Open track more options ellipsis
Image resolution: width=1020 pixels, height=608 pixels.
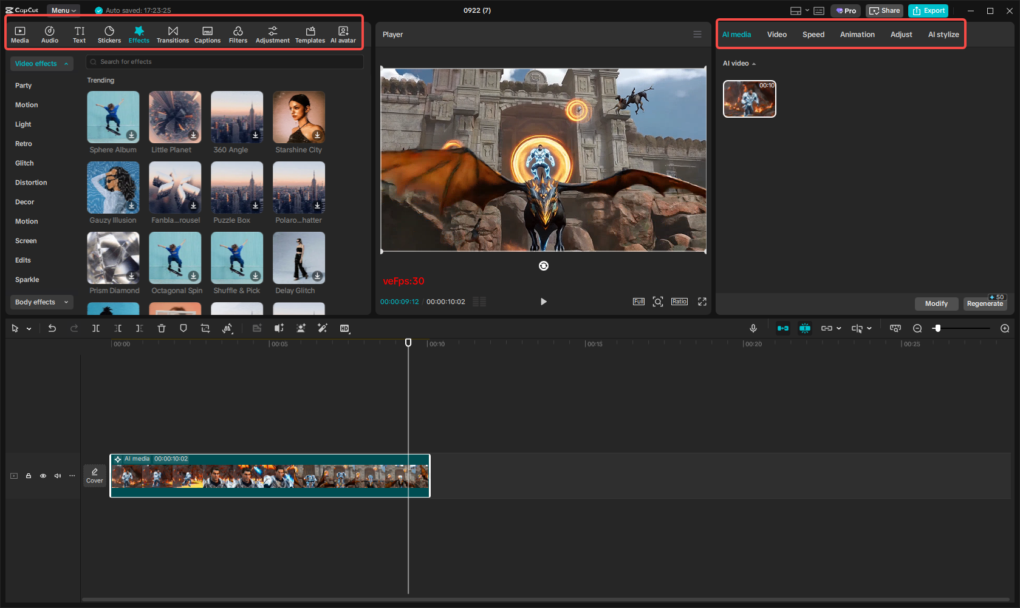(72, 476)
